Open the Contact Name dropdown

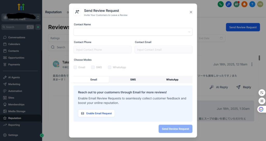(x=133, y=32)
